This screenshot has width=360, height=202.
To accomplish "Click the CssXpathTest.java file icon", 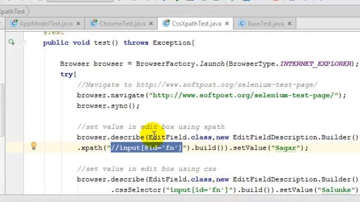I will pyautogui.click(x=166, y=23).
